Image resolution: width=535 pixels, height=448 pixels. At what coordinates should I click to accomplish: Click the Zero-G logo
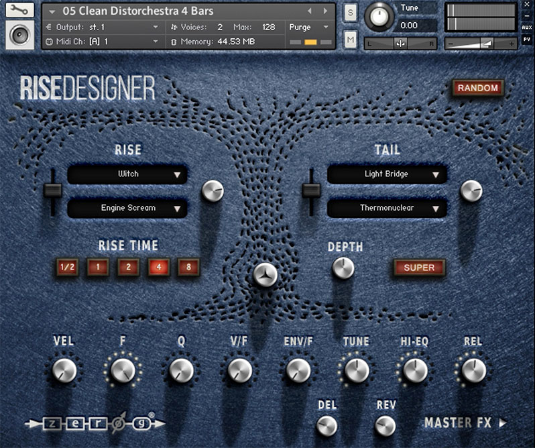(x=95, y=423)
